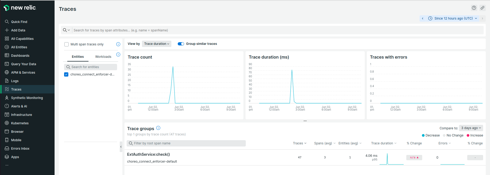Viewport: 490px width, 175px height.
Task: Click the Browser window icon
Action: [7, 131]
